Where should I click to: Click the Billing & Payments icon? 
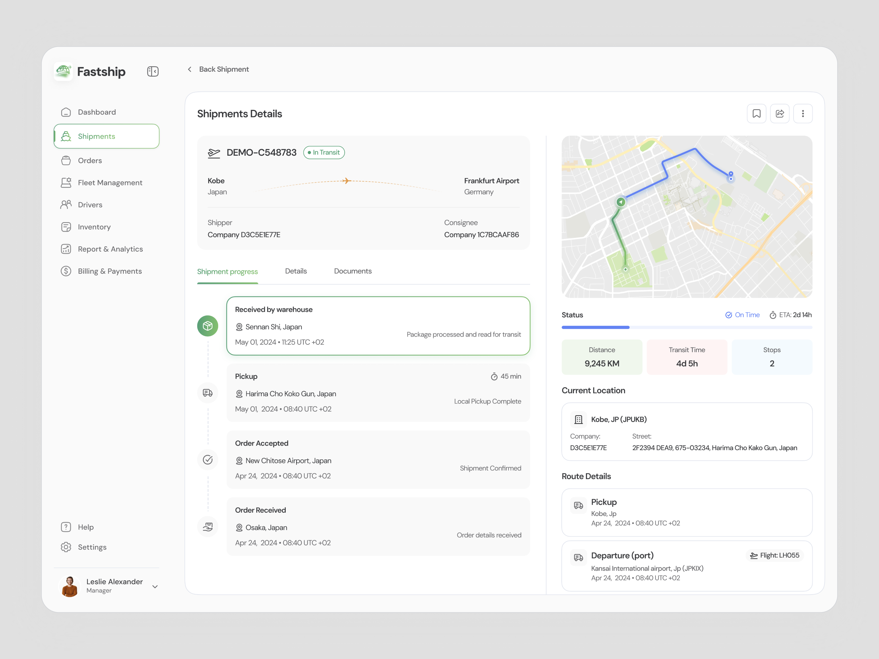(66, 271)
